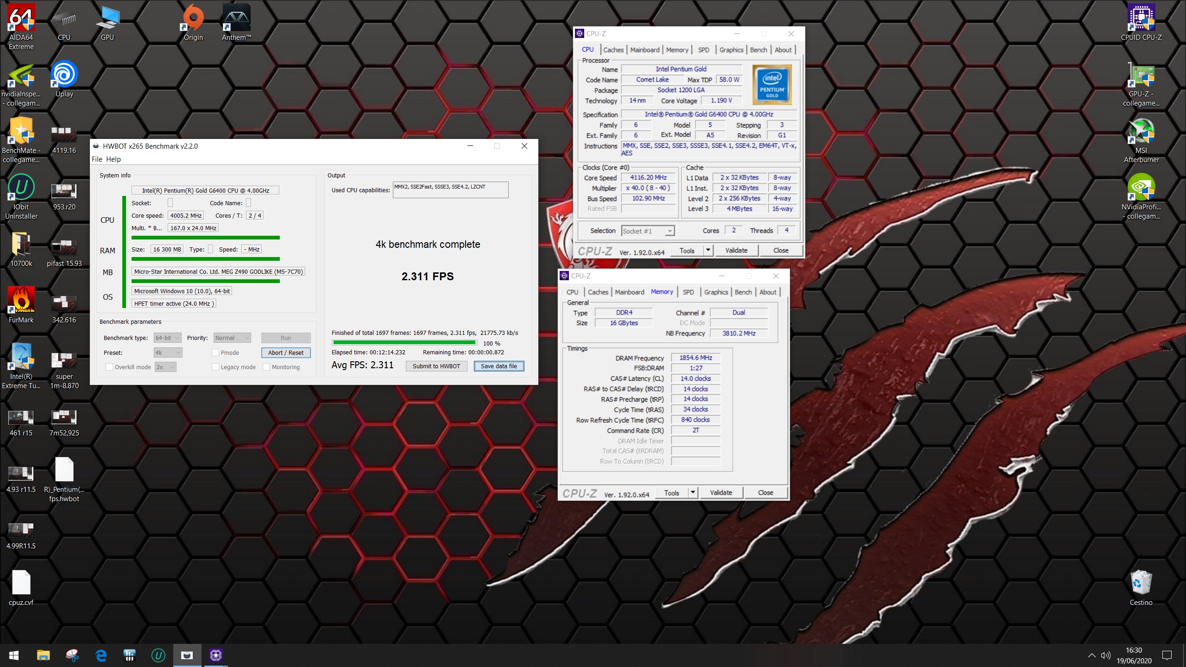Open the Benchmark type dropdown
This screenshot has width=1186, height=667.
coord(167,338)
